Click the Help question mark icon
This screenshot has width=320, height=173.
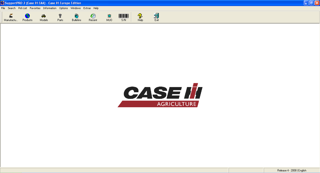(140, 17)
